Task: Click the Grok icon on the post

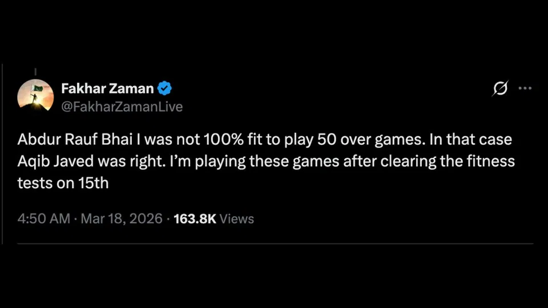Action: [x=501, y=88]
